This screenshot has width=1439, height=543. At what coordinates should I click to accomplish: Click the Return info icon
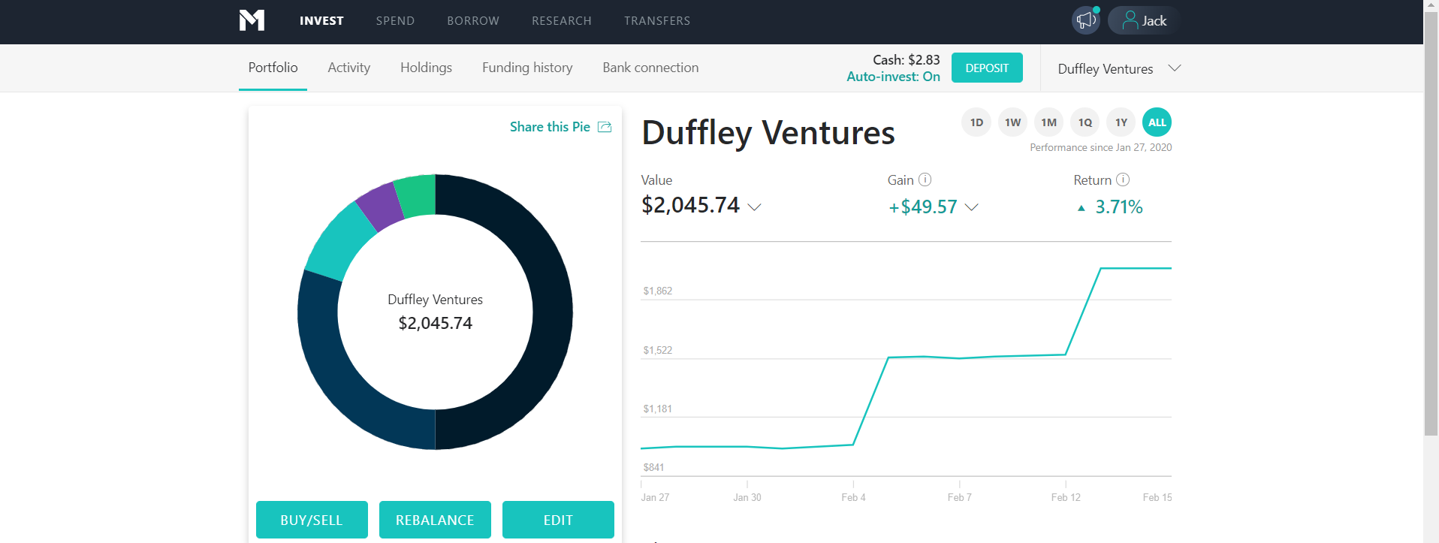[x=1123, y=179]
